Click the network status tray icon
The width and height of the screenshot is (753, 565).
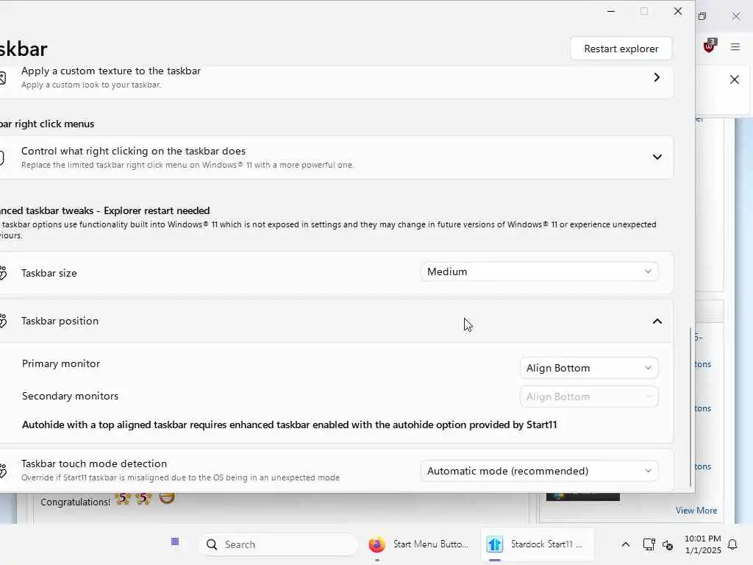coord(649,544)
